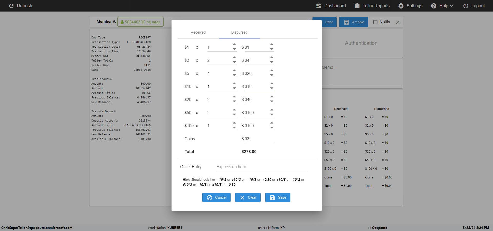Increase the $100 amount value
Image resolution: width=493 pixels, height=231 pixels.
pos(272,123)
